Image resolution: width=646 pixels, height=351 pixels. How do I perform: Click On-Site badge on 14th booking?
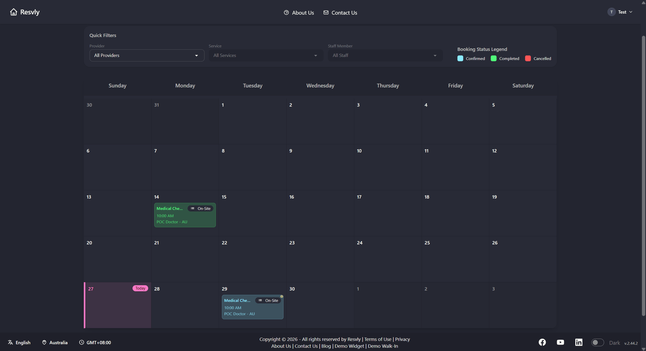201,209
